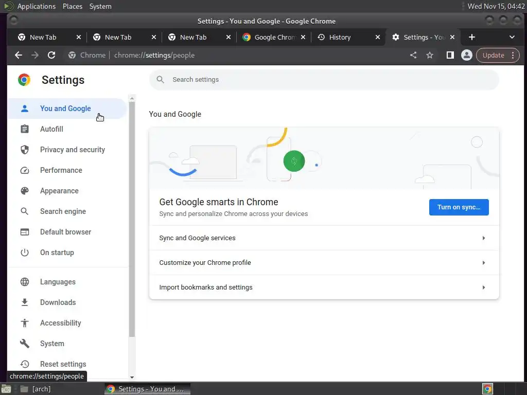Click the On startup power icon
The height and width of the screenshot is (395, 527).
25,252
